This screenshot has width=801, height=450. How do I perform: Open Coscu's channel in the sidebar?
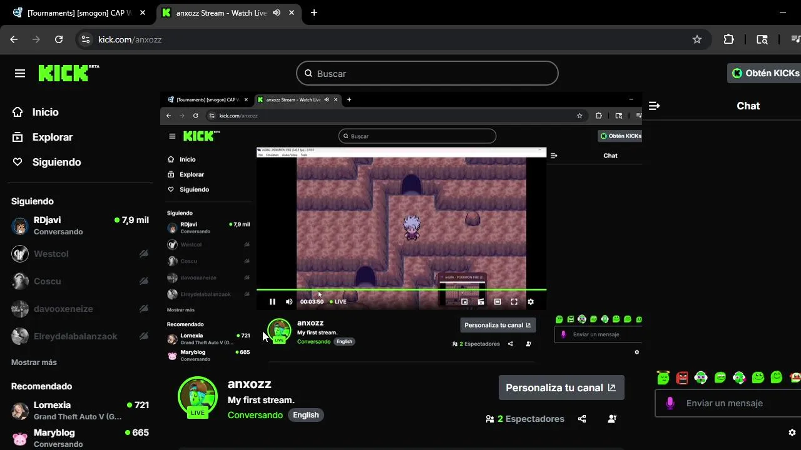coord(80,281)
